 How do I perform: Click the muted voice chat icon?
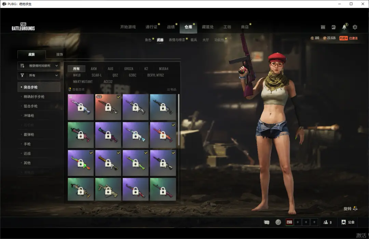(278, 222)
